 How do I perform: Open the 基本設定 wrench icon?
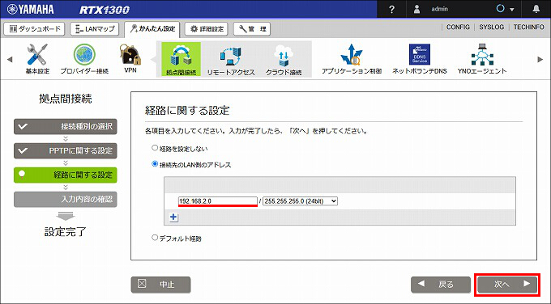[x=37, y=55]
